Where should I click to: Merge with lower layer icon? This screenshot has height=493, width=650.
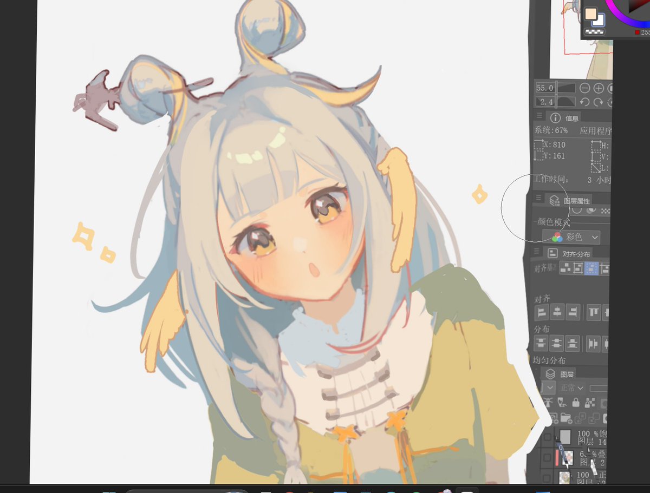(594, 418)
